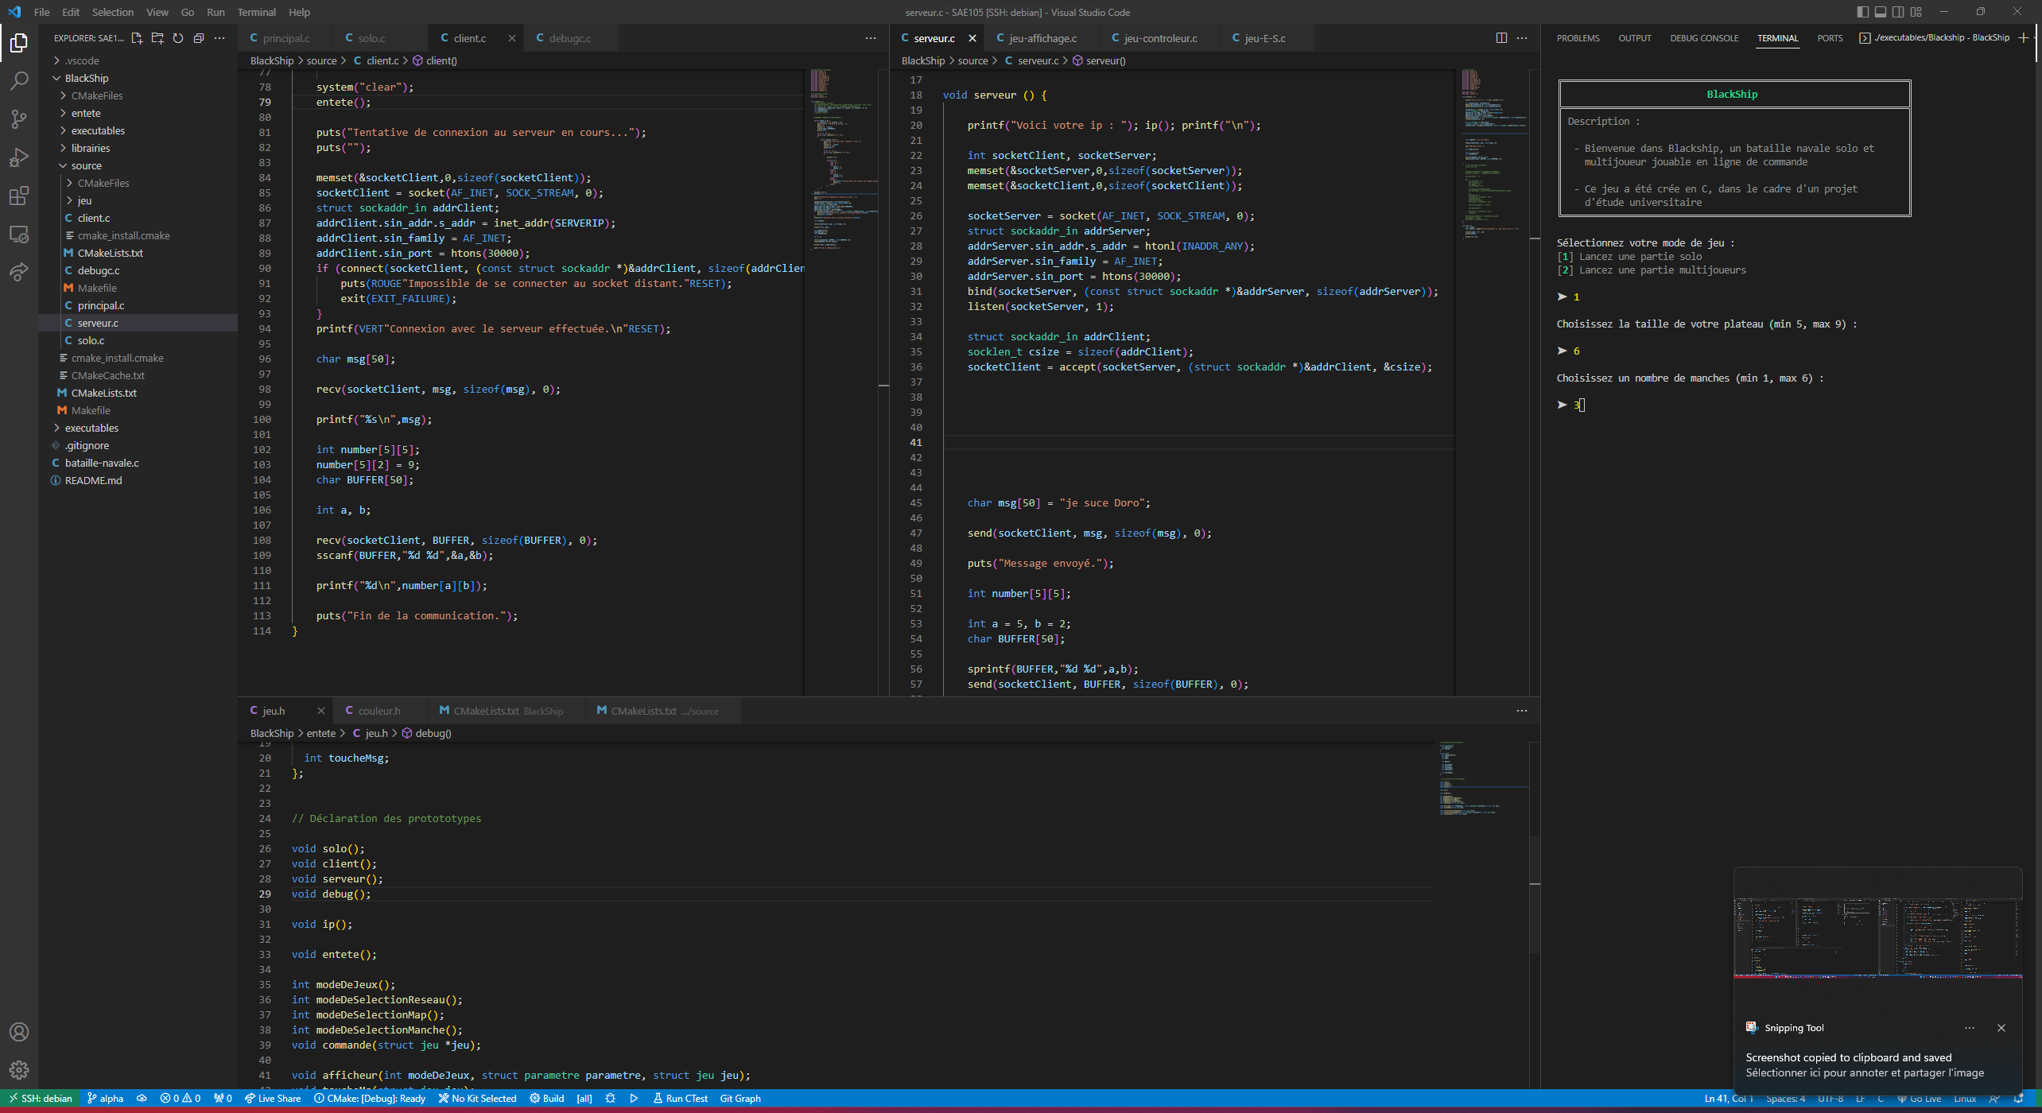Expand the jeu folder in source

tap(84, 200)
